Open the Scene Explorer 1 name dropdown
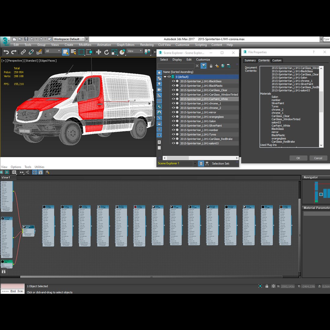 (195, 163)
